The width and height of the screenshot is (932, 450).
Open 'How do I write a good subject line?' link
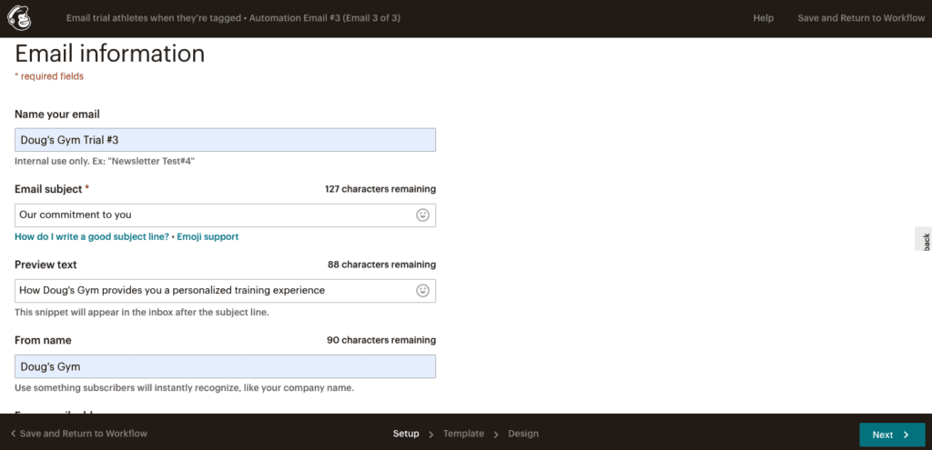click(x=92, y=236)
